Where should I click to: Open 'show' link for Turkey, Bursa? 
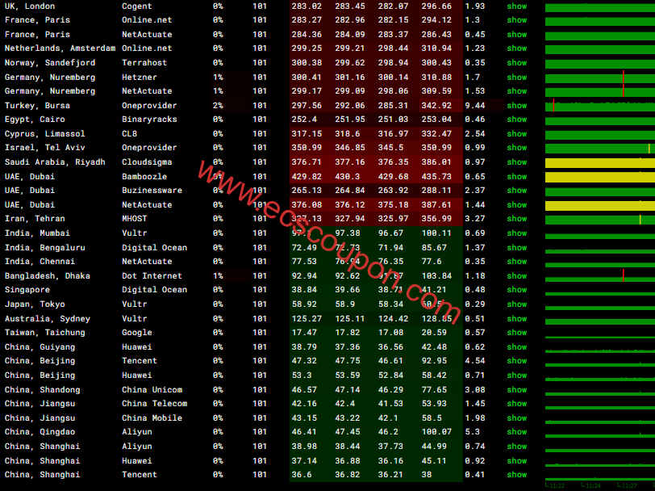pos(517,106)
